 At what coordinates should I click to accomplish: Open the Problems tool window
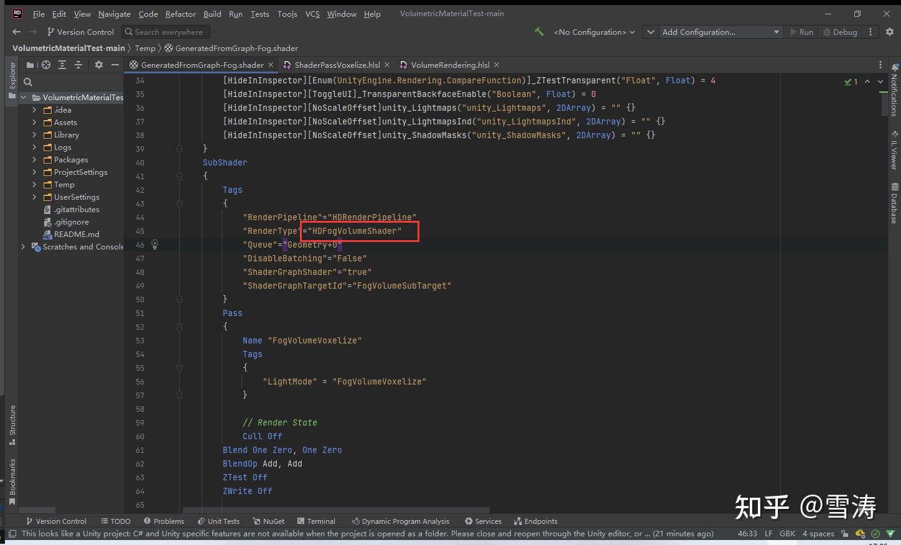pos(164,521)
